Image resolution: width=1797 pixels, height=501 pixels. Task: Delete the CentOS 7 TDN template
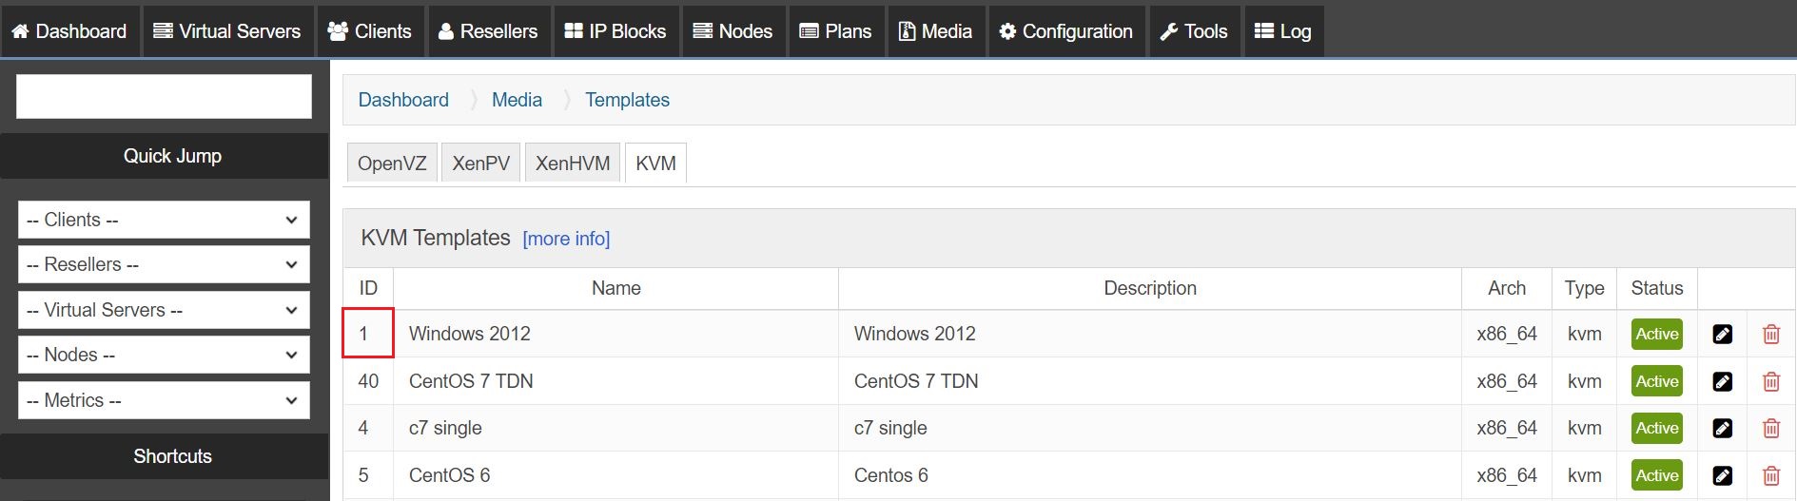1771,381
